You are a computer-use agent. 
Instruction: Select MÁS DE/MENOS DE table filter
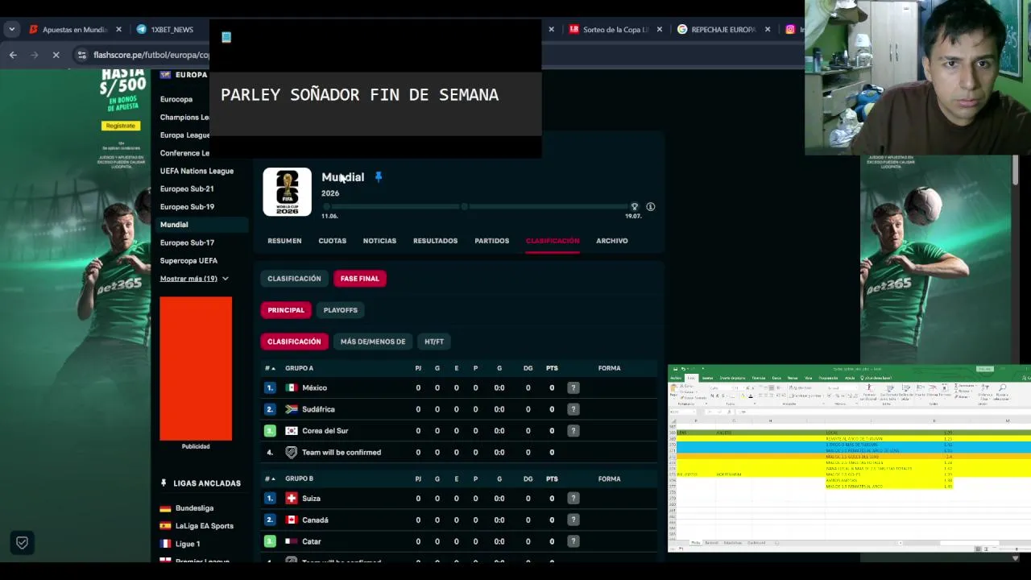pos(372,342)
